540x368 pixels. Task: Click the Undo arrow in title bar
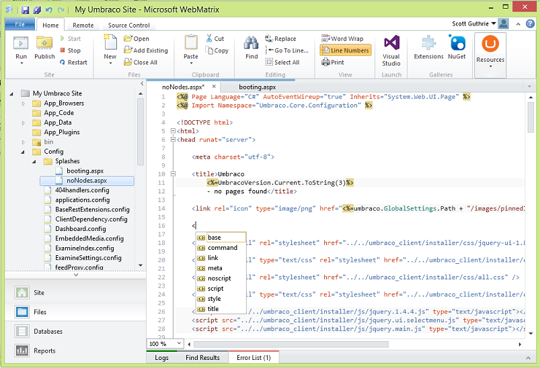49,10
